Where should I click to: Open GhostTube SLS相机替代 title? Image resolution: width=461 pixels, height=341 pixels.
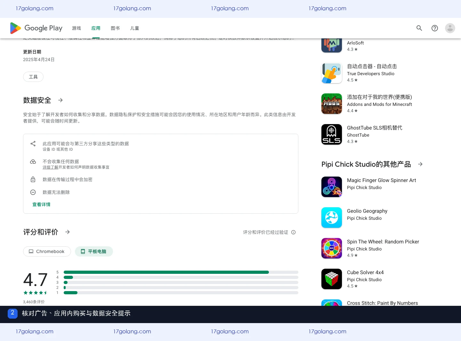[375, 128]
